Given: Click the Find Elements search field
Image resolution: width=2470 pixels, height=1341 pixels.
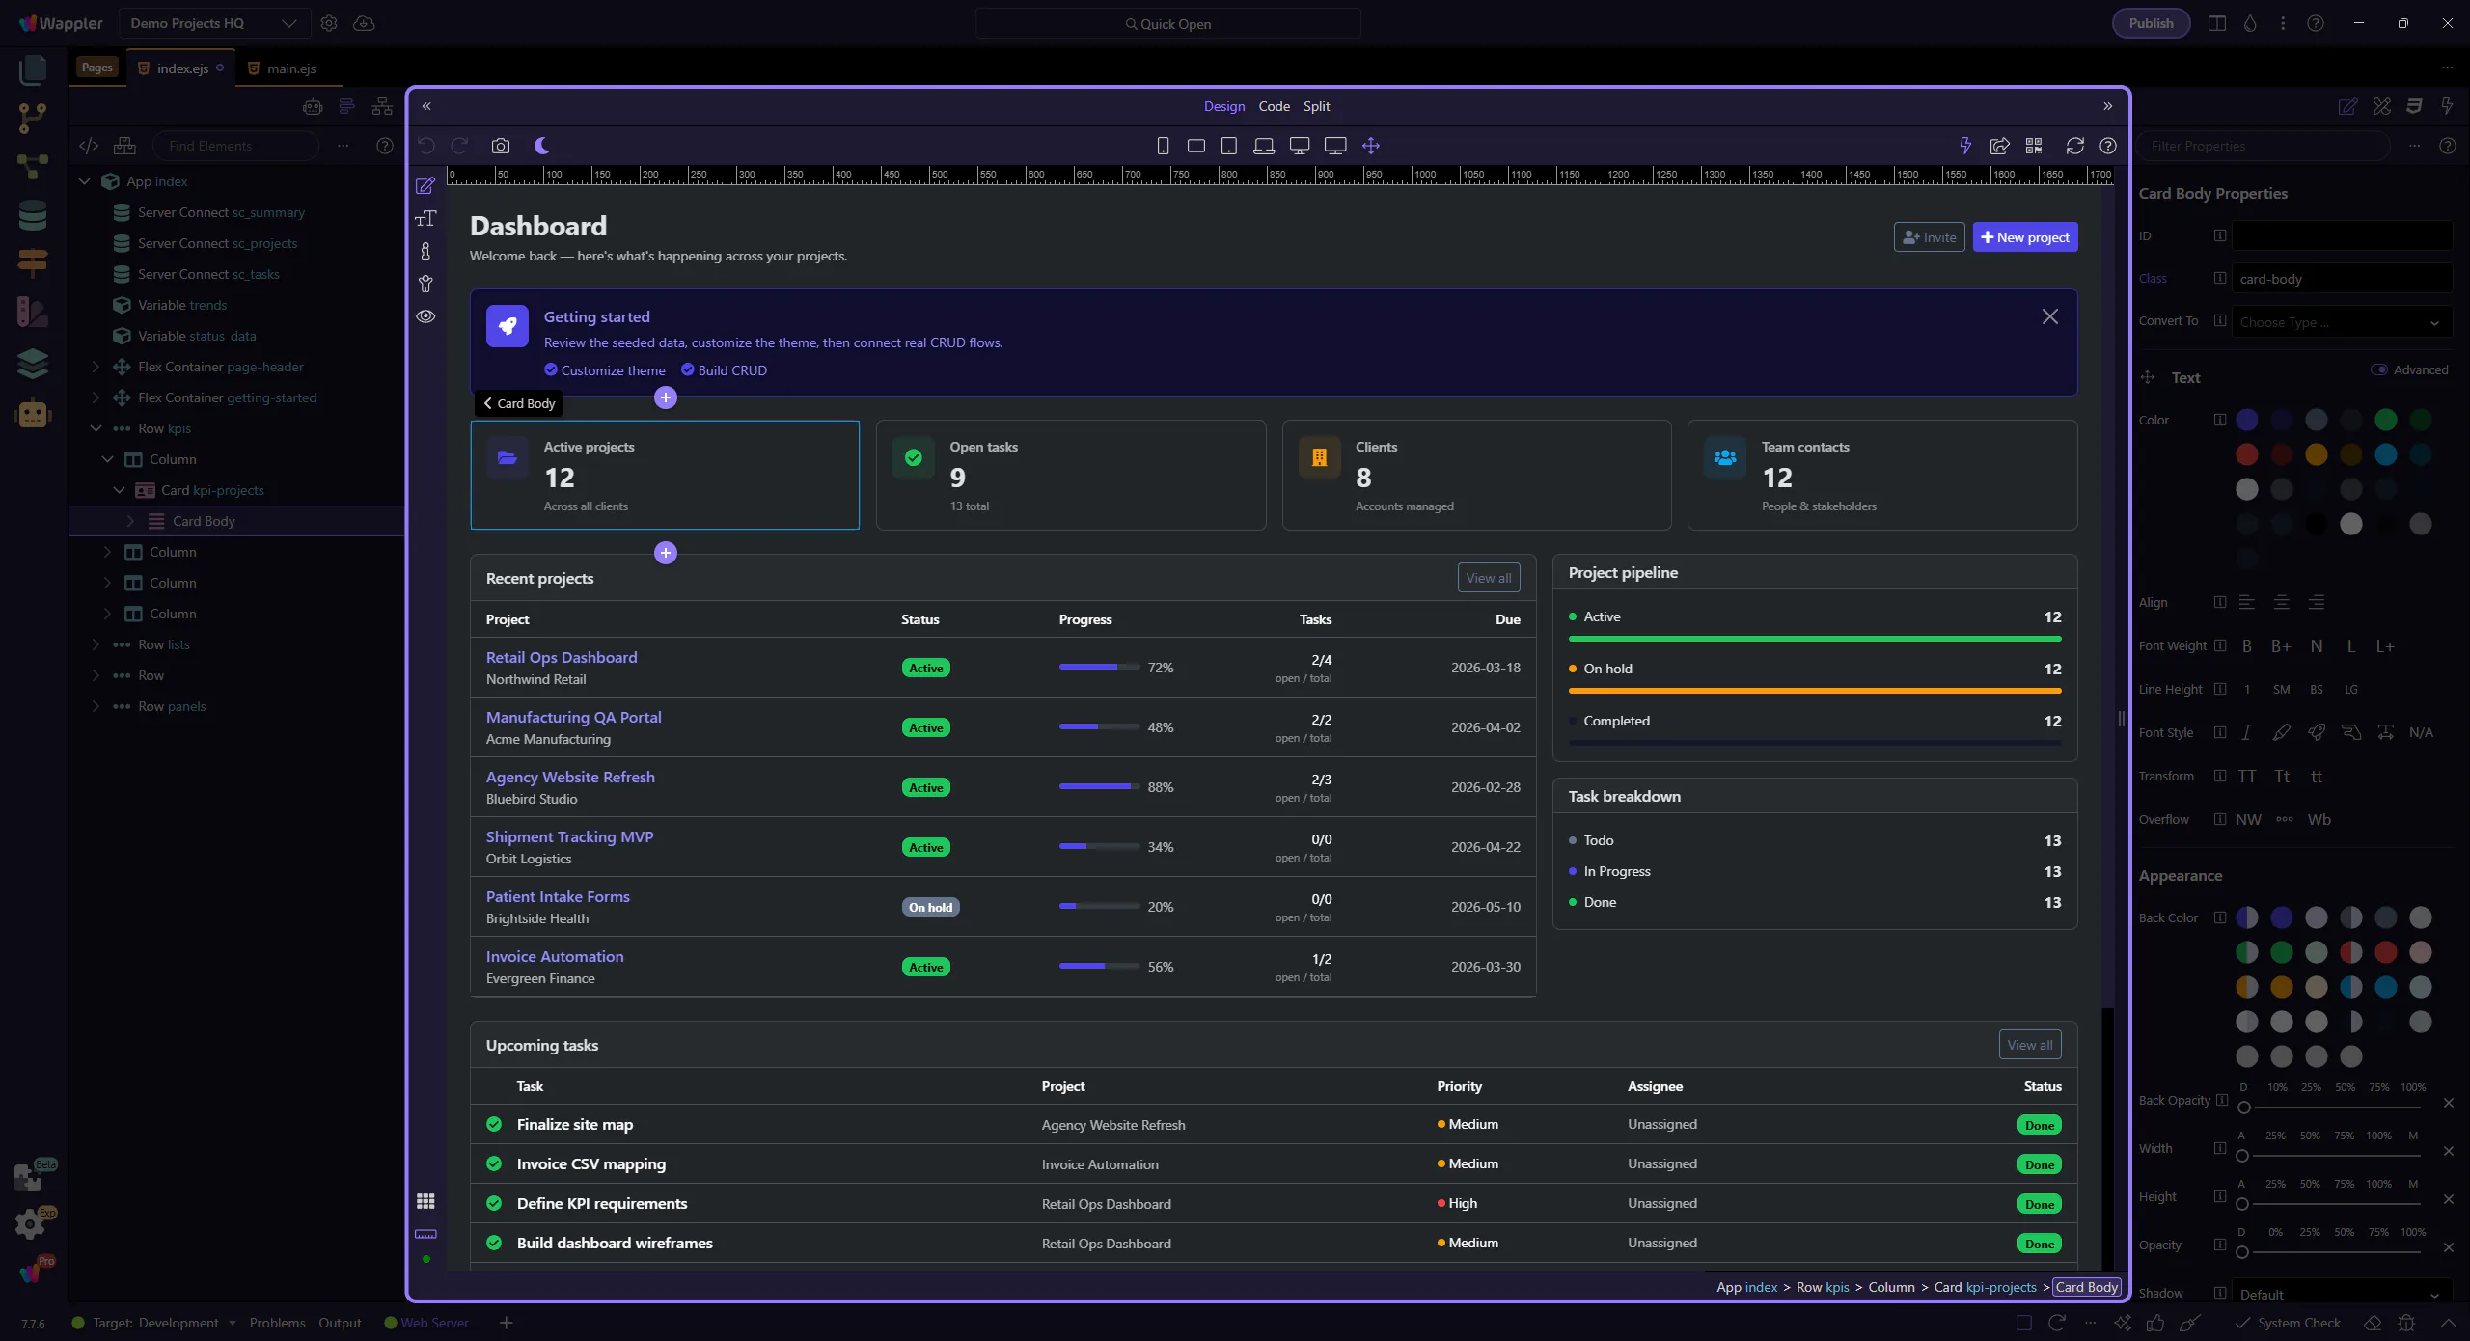Looking at the screenshot, I should (236, 146).
